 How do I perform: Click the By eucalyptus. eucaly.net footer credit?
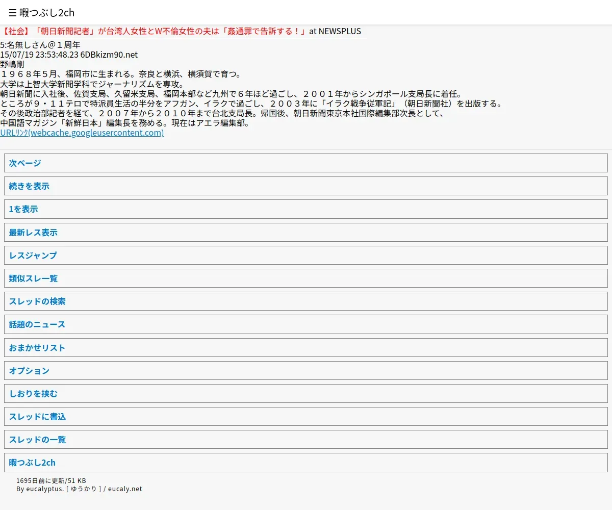pyautogui.click(x=79, y=489)
